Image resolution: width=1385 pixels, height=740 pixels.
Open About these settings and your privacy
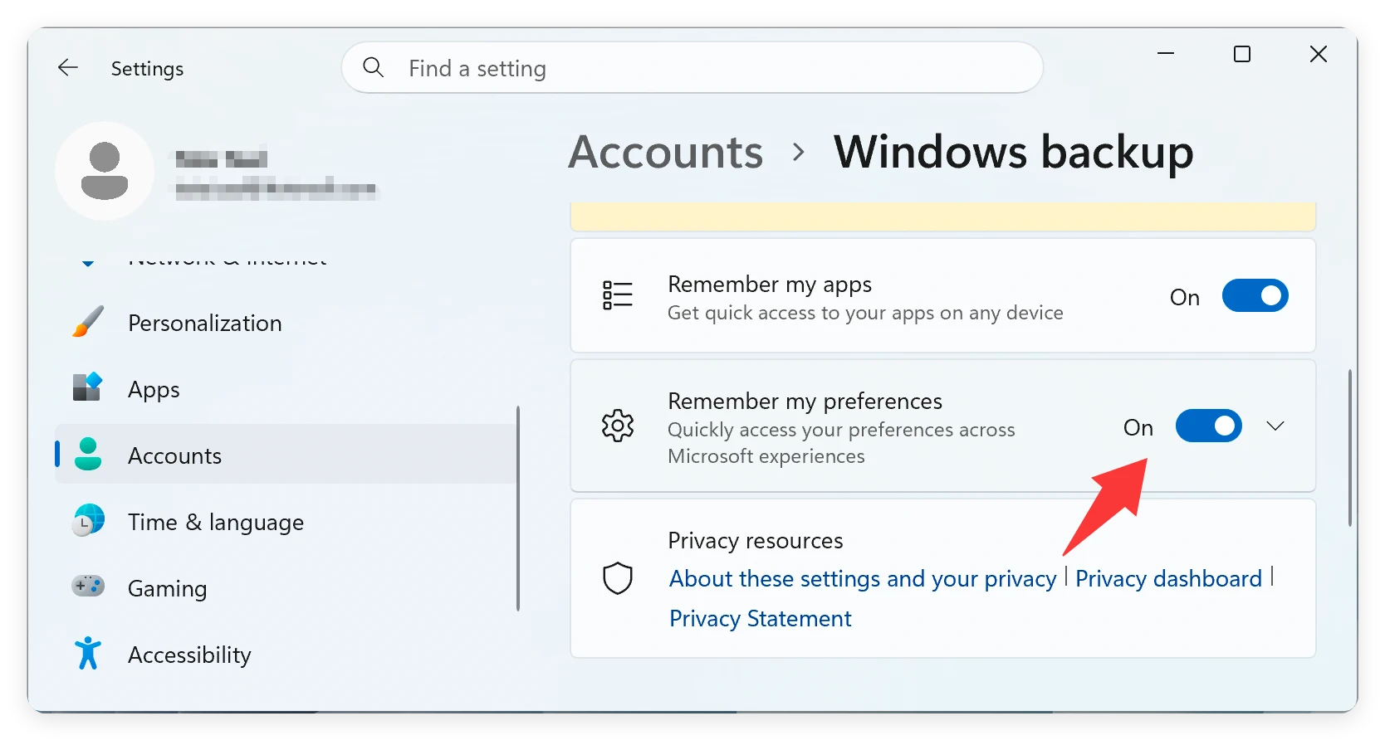(863, 578)
